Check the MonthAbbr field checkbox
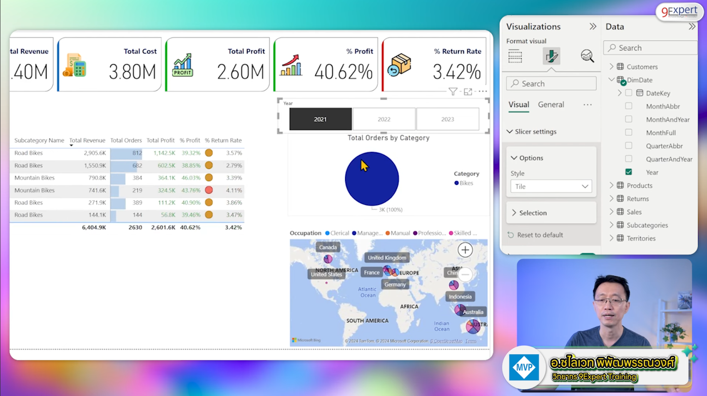707x396 pixels. [628, 106]
